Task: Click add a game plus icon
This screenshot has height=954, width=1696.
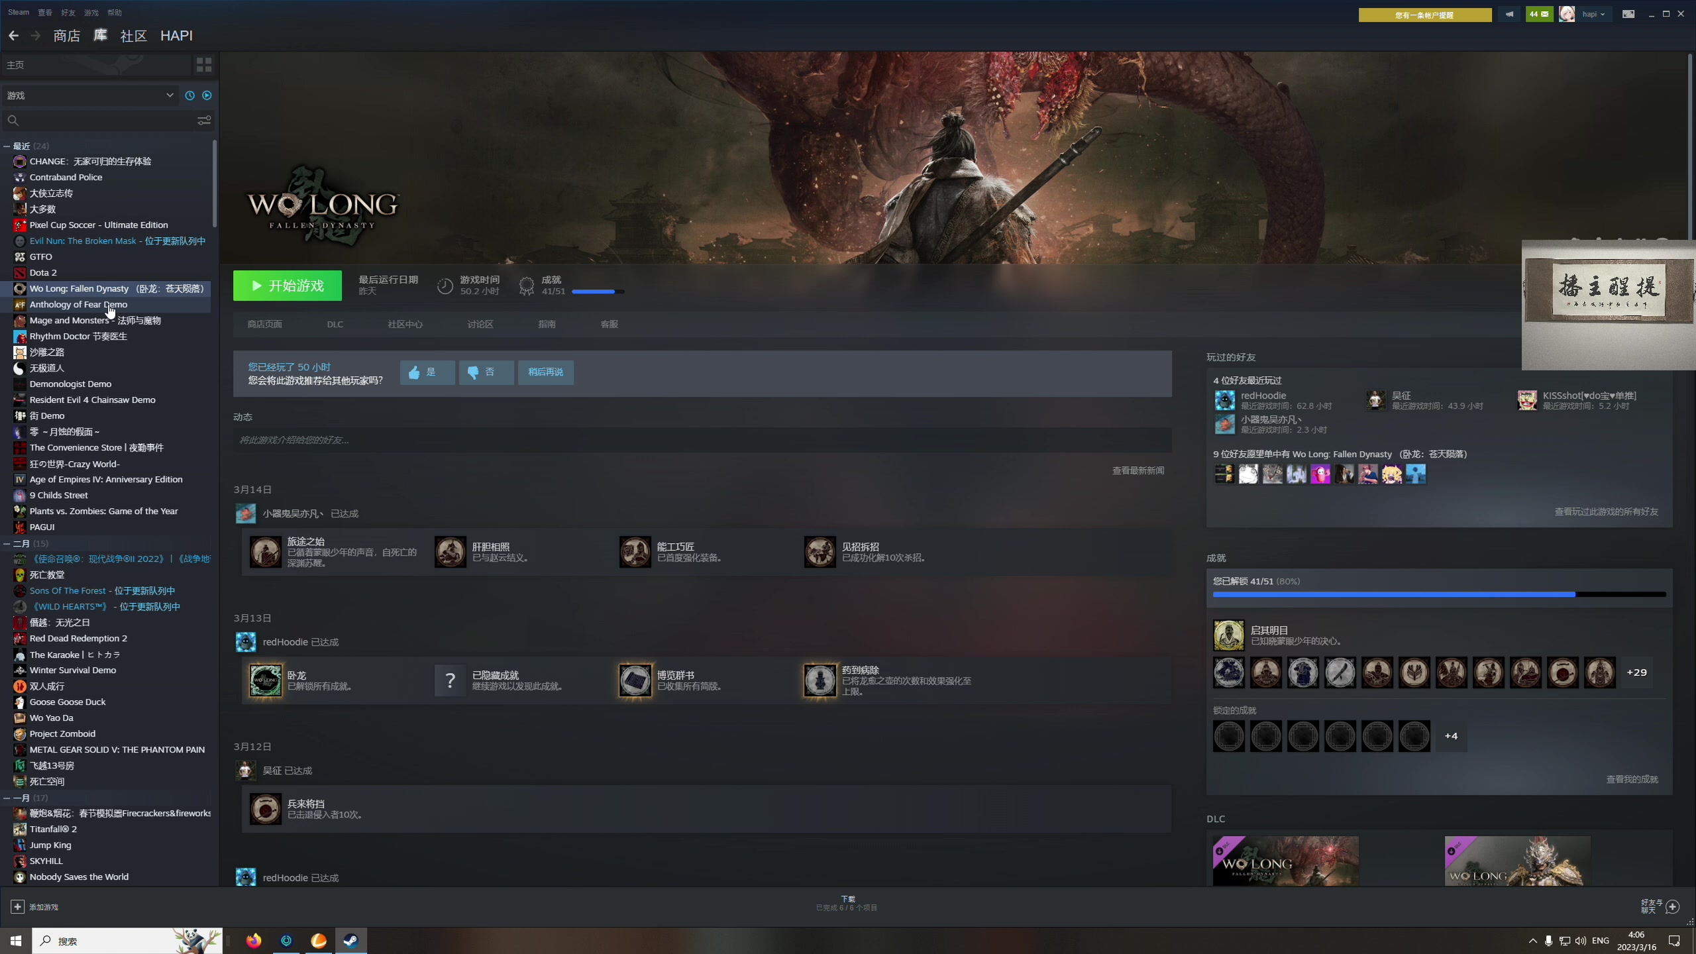Action: point(18,906)
